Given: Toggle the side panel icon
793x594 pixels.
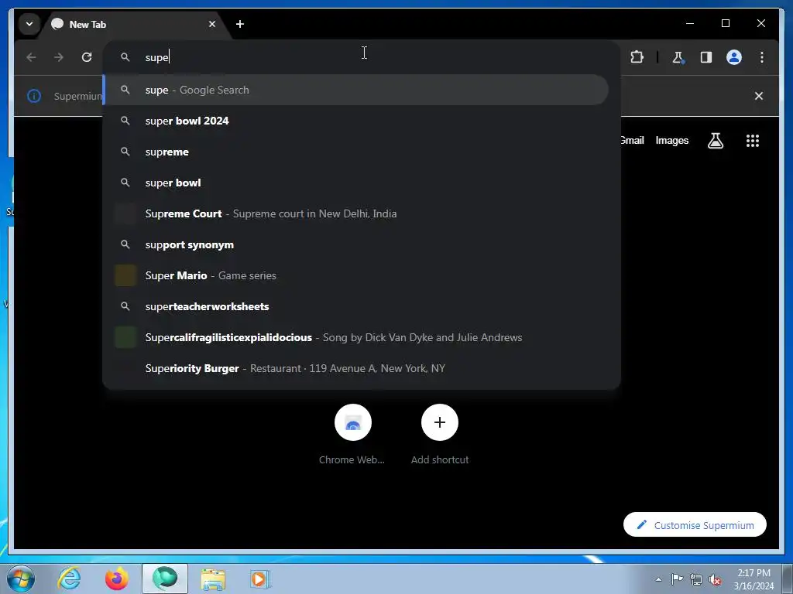Looking at the screenshot, I should click(x=706, y=57).
